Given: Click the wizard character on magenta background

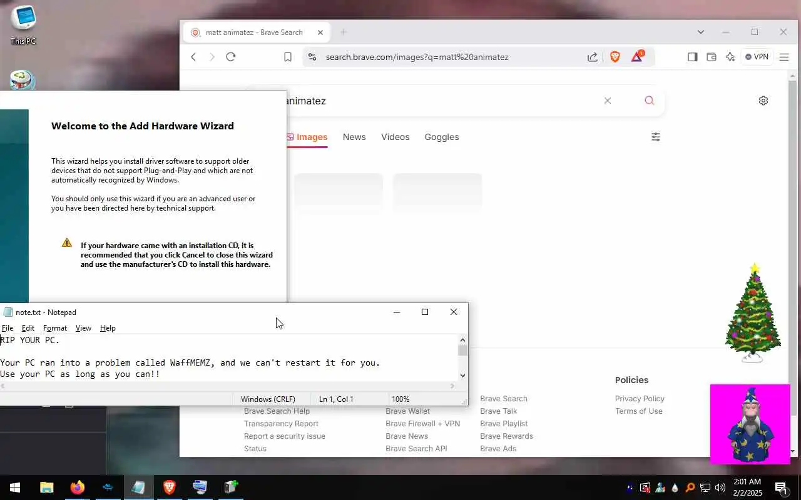Looking at the screenshot, I should (x=750, y=424).
